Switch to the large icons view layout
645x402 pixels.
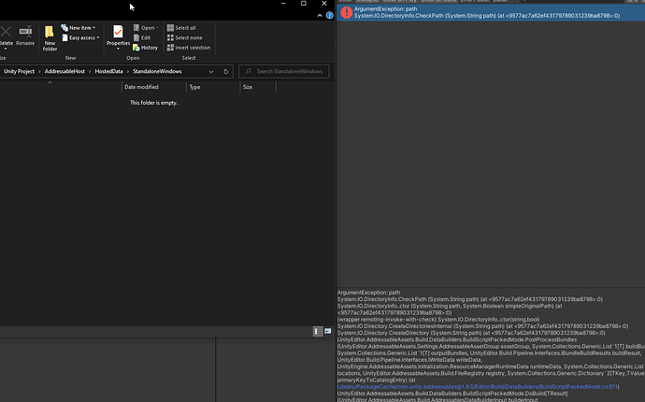328,331
